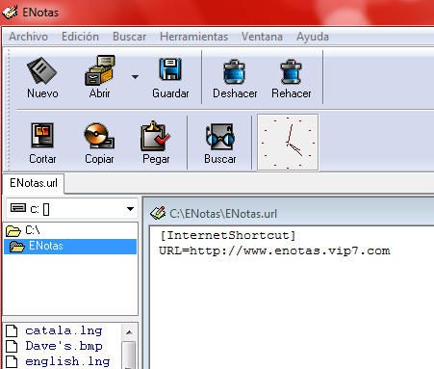Click file icon next to catala.lng
This screenshot has height=369, width=434.
12,330
